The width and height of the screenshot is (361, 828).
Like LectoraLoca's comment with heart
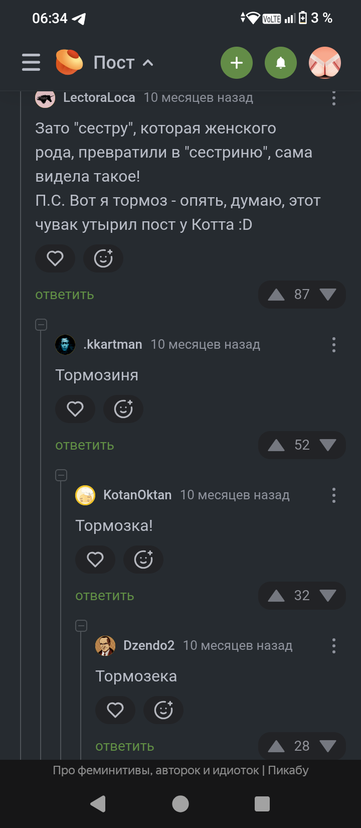point(55,258)
